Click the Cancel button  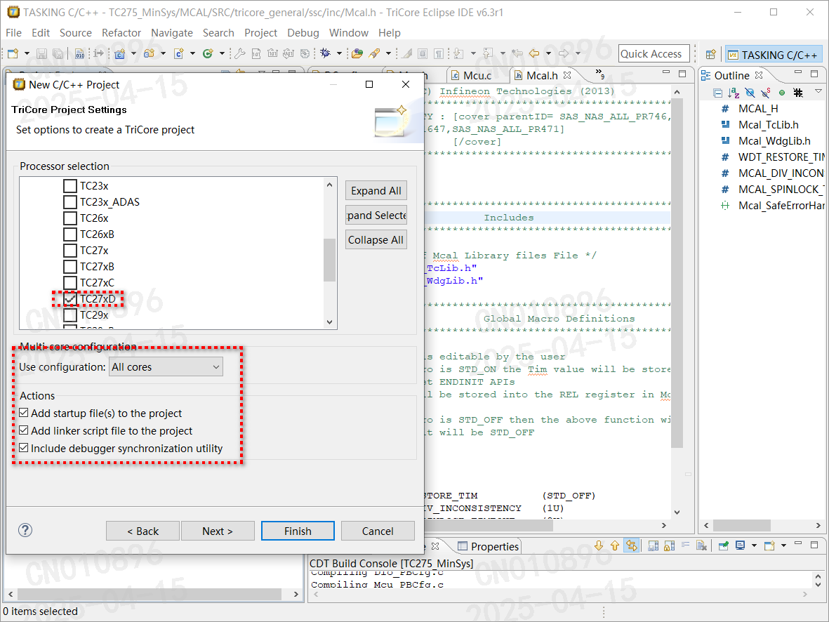(x=378, y=531)
